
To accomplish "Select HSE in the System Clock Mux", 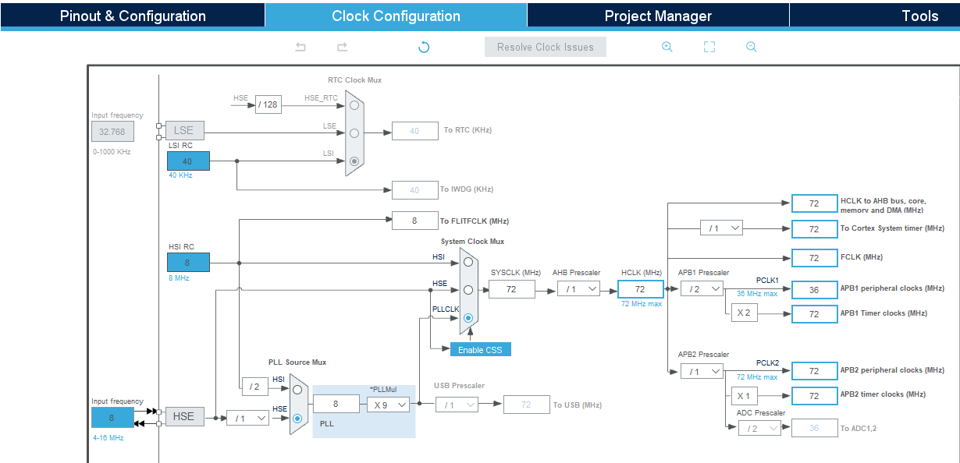I will pyautogui.click(x=468, y=289).
